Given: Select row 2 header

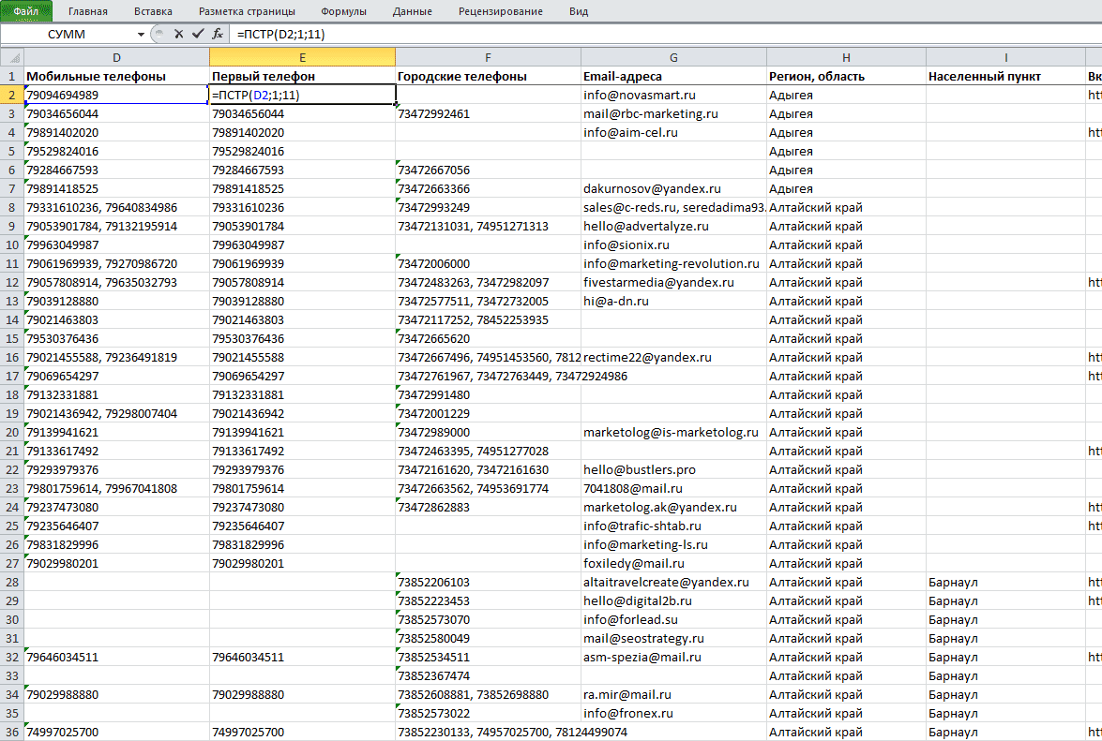Looking at the screenshot, I should click(12, 95).
